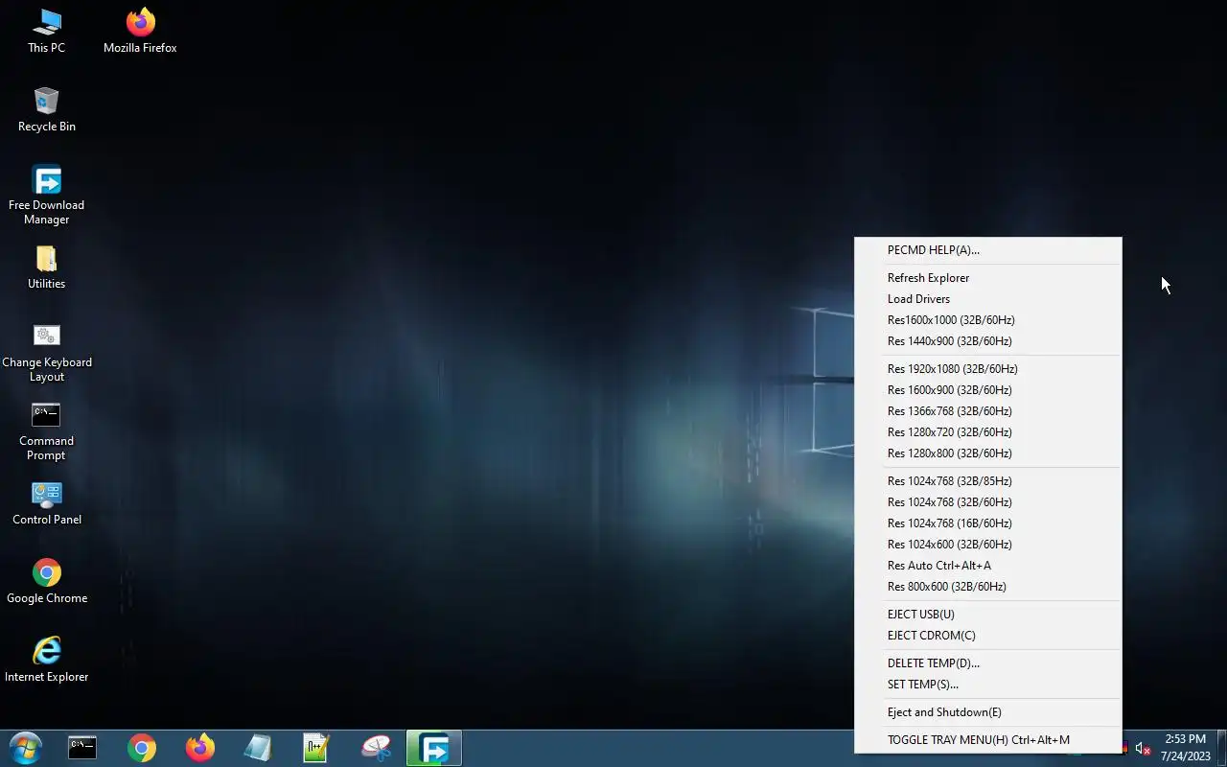Open the Snipping Tool taskbar icon

click(376, 748)
